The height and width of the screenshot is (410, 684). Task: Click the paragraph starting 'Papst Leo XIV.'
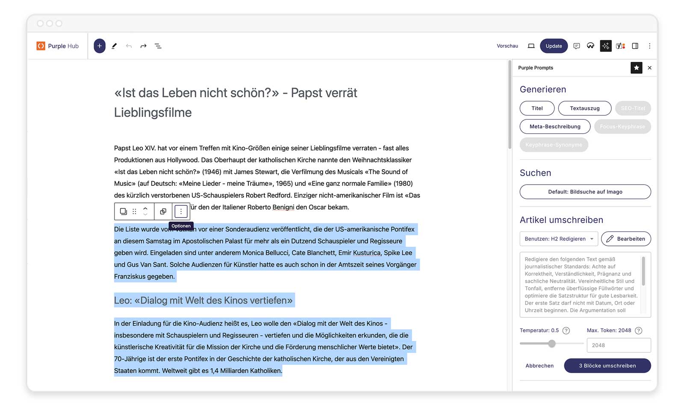267,178
